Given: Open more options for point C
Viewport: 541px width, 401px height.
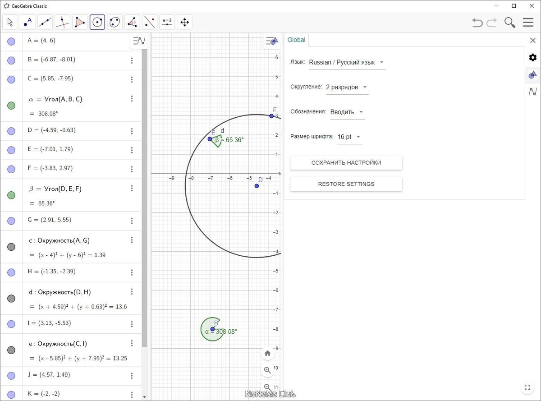Looking at the screenshot, I should (x=132, y=79).
